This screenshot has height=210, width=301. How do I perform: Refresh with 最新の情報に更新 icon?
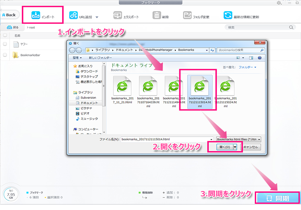pos(228,16)
